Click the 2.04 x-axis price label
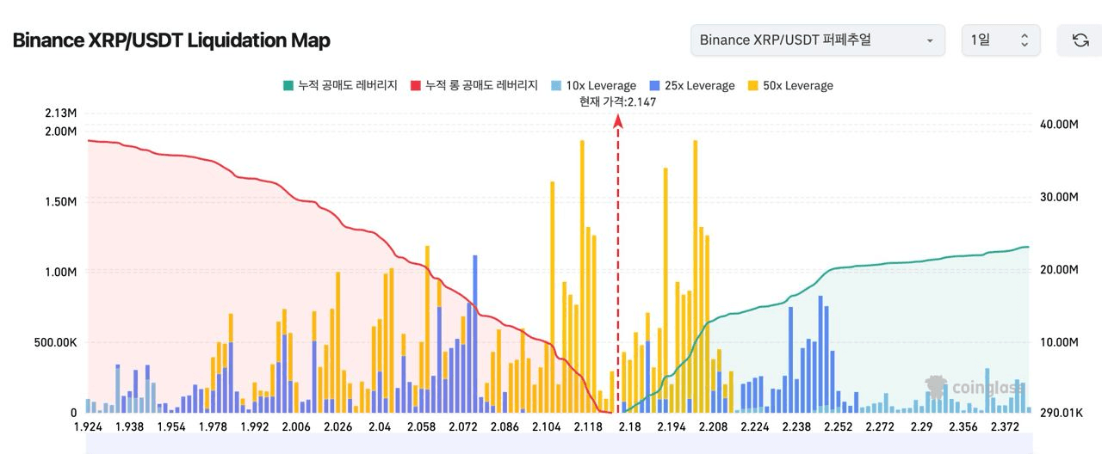 pos(379,426)
